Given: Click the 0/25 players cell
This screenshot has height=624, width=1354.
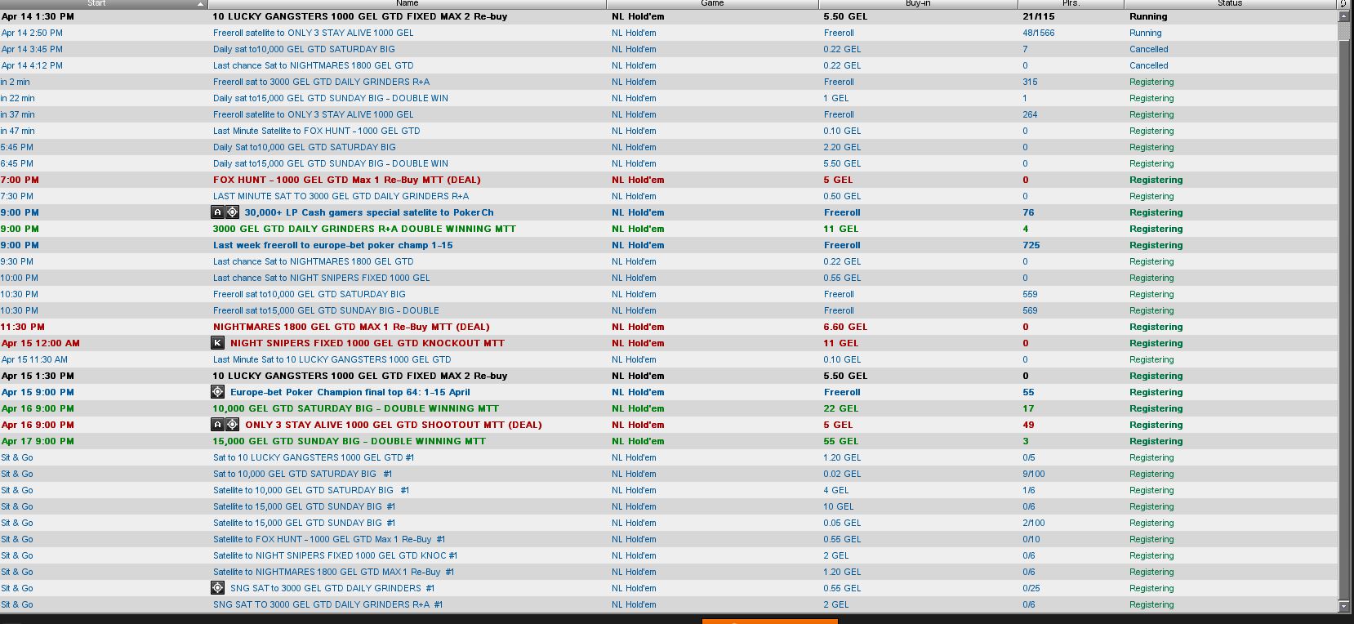Looking at the screenshot, I should pyautogui.click(x=1031, y=588).
